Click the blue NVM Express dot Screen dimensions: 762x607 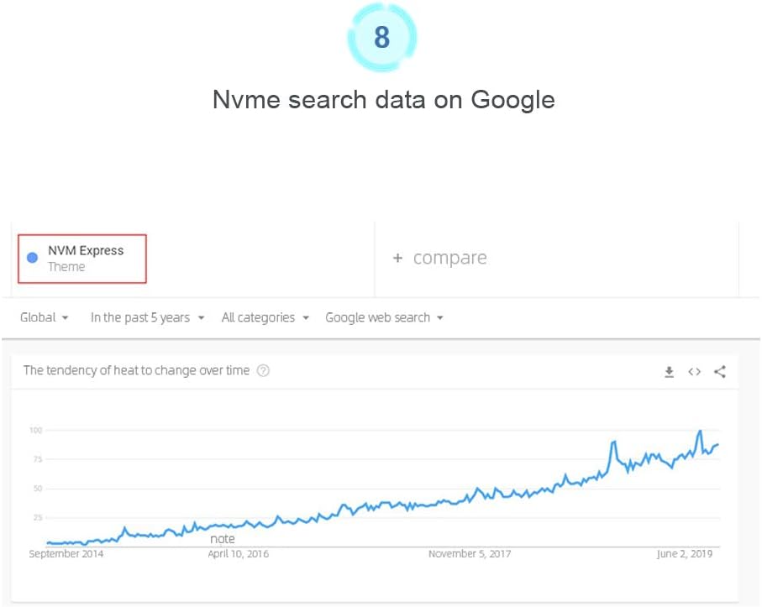pyautogui.click(x=32, y=259)
